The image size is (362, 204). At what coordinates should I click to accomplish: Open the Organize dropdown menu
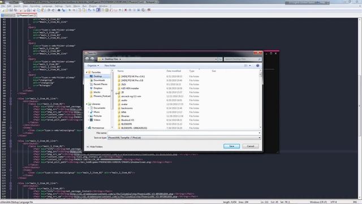[x=93, y=66]
